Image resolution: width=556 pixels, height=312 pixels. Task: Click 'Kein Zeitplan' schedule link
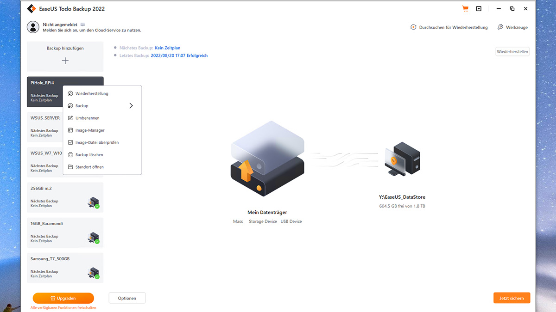167,48
